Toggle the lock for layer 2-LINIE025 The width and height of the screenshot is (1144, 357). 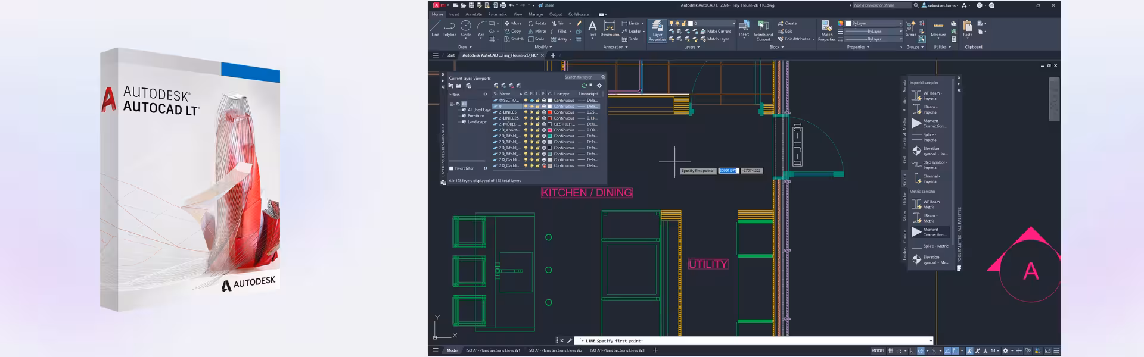tap(537, 118)
